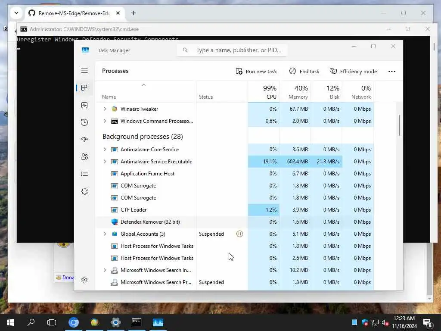Click the 602.4 MB memory cell
This screenshot has width=441, height=331.
pos(295,162)
